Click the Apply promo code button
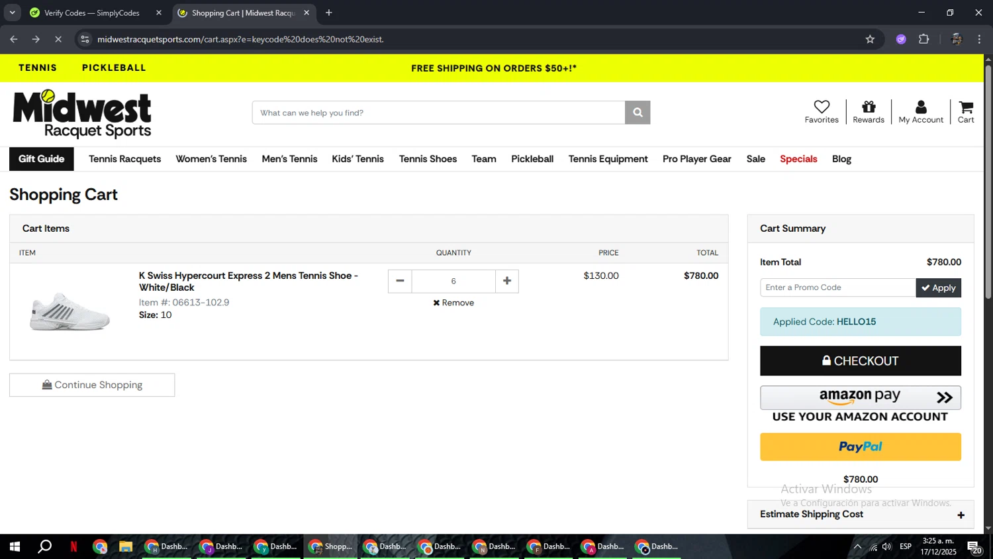 939,287
